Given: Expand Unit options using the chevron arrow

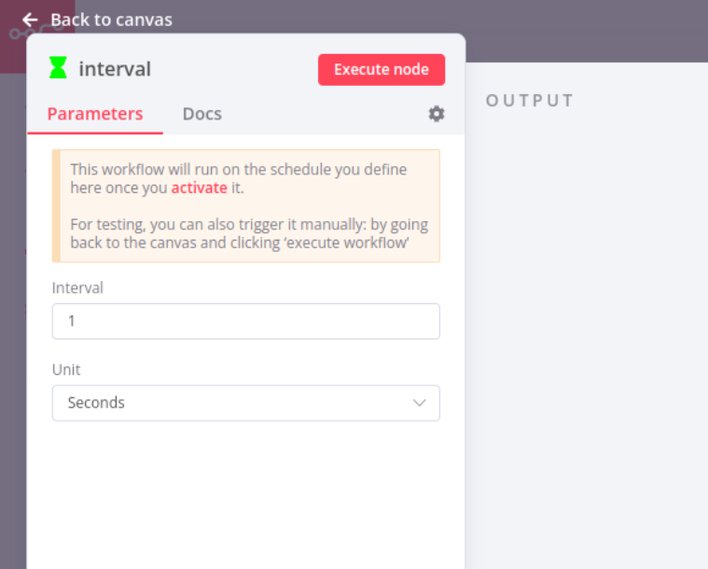Looking at the screenshot, I should point(419,403).
